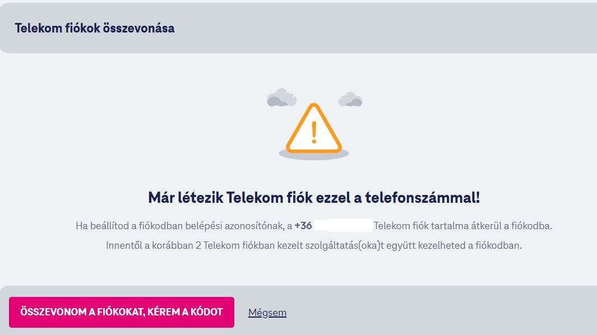Click the 'Már létezik Telekom fiók' heading
597x335 pixels.
point(314,198)
